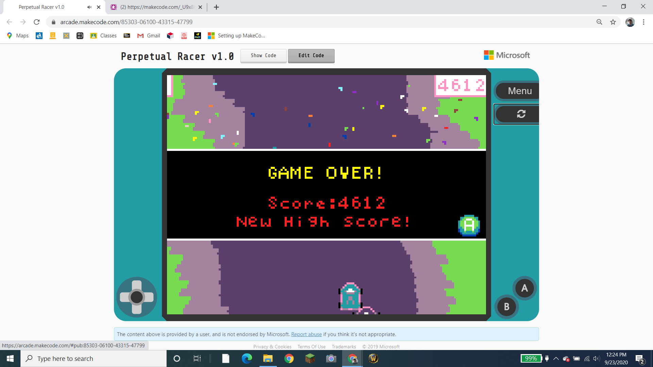This screenshot has height=367, width=653.
Task: Click the Show Code button
Action: (264, 56)
